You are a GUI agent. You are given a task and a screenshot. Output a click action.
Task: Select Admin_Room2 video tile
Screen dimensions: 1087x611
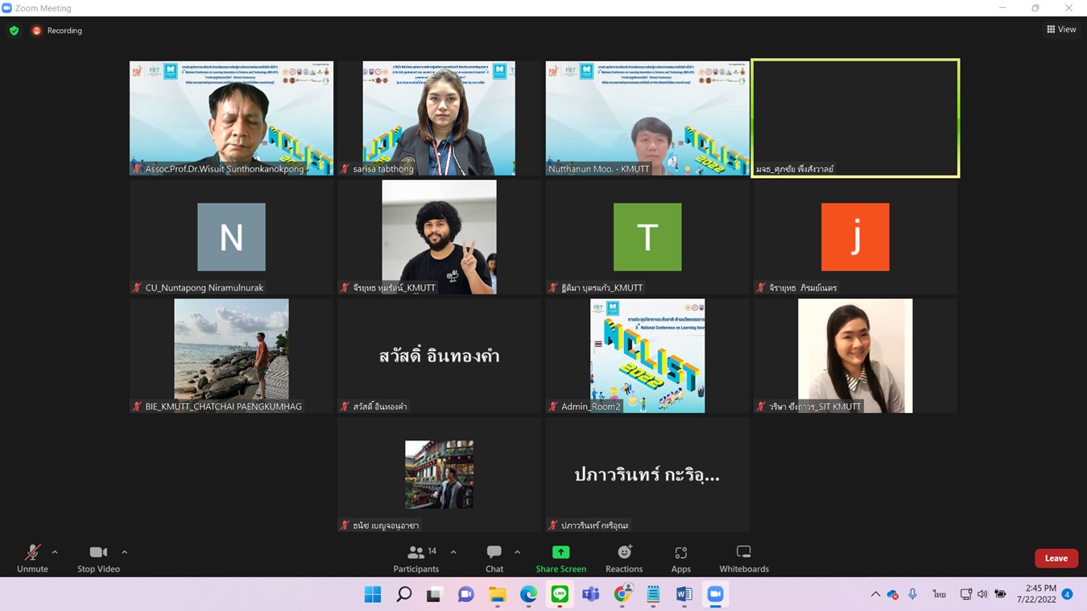[x=647, y=356]
